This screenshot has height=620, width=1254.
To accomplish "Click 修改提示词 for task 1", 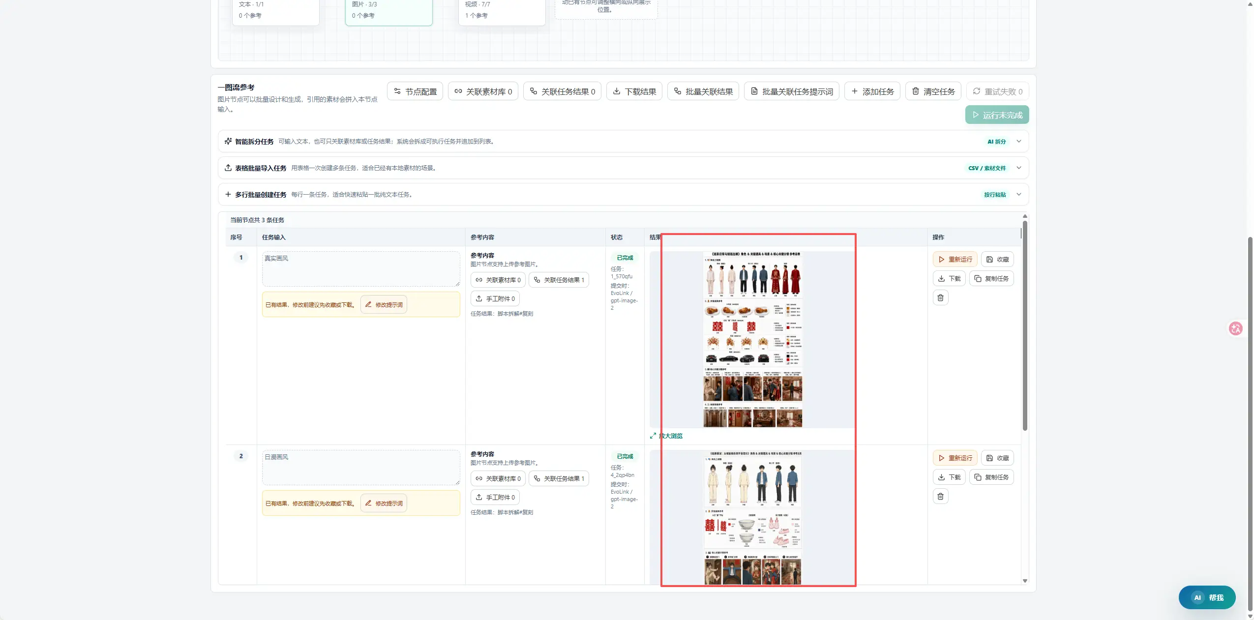I will click(384, 305).
